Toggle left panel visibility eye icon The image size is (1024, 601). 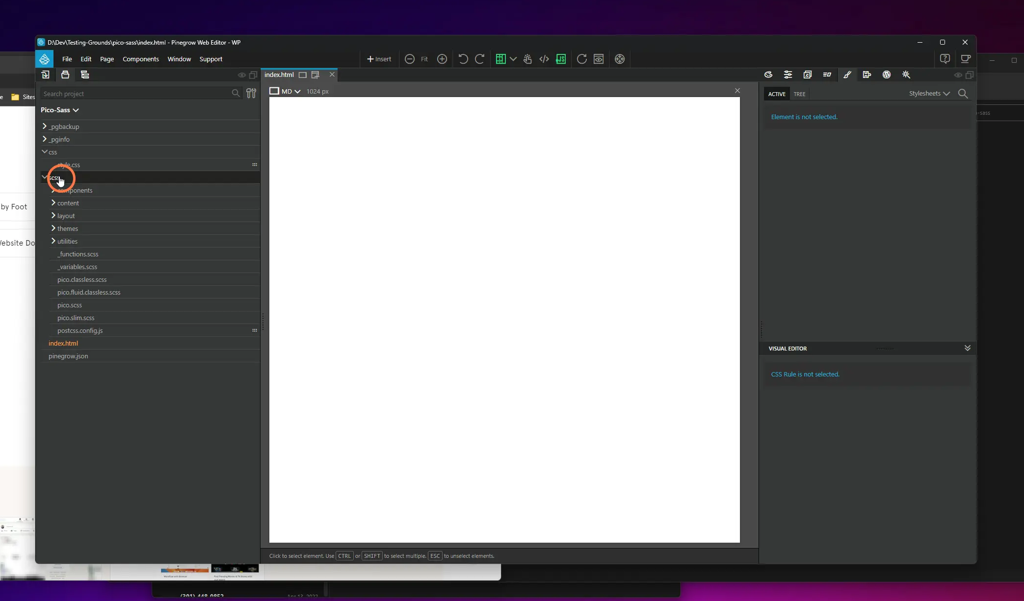click(x=241, y=75)
